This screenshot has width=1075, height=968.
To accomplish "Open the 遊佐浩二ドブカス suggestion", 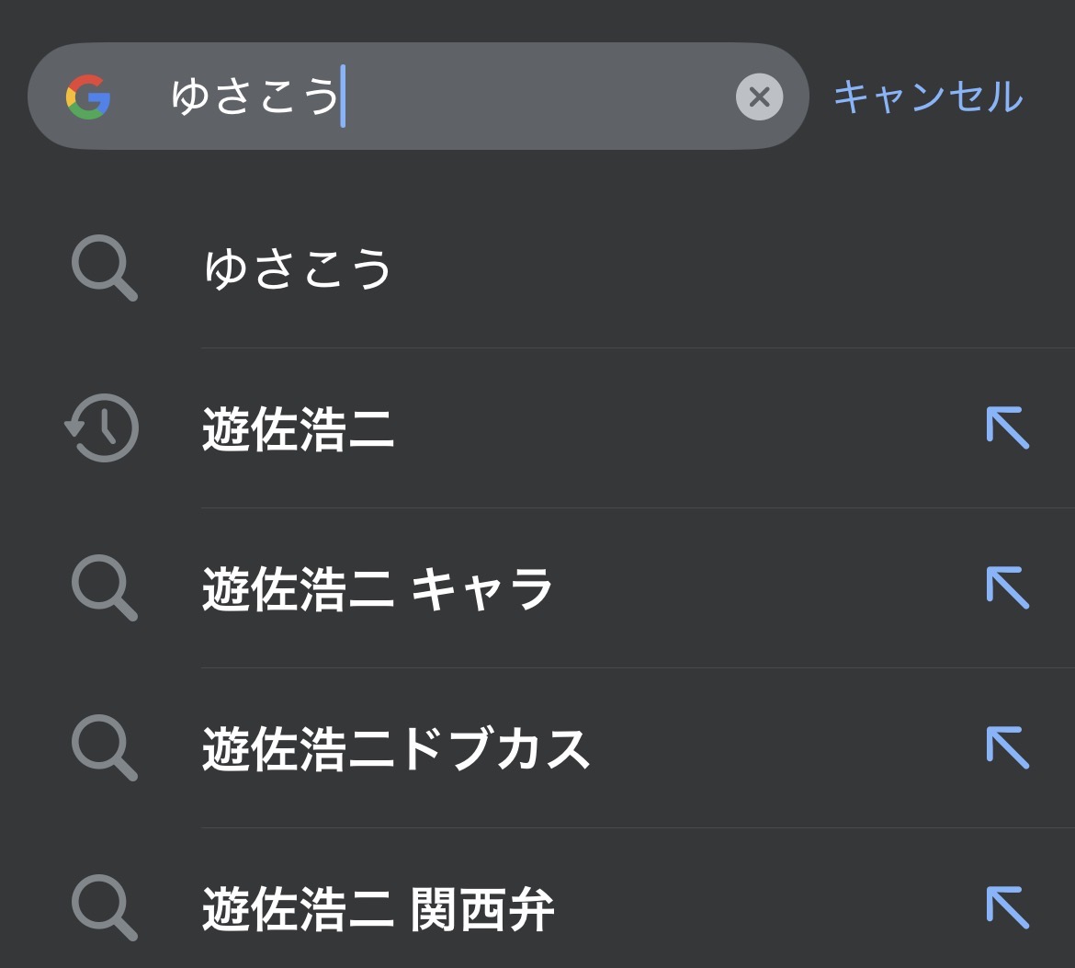I will coord(395,748).
